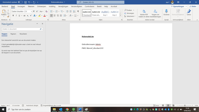Image resolution: width=199 pixels, height=112 pixels.
Task: Select the format painter brush
Action: pos(8,16)
